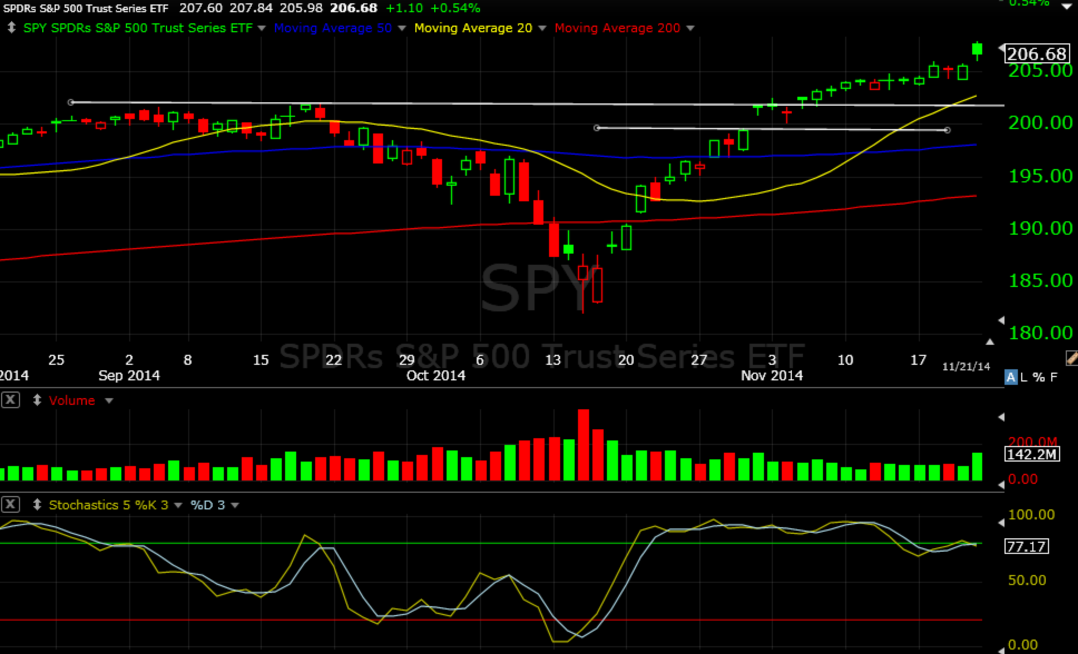The width and height of the screenshot is (1078, 654).
Task: Close the Volume panel with its X
Action: pos(11,400)
